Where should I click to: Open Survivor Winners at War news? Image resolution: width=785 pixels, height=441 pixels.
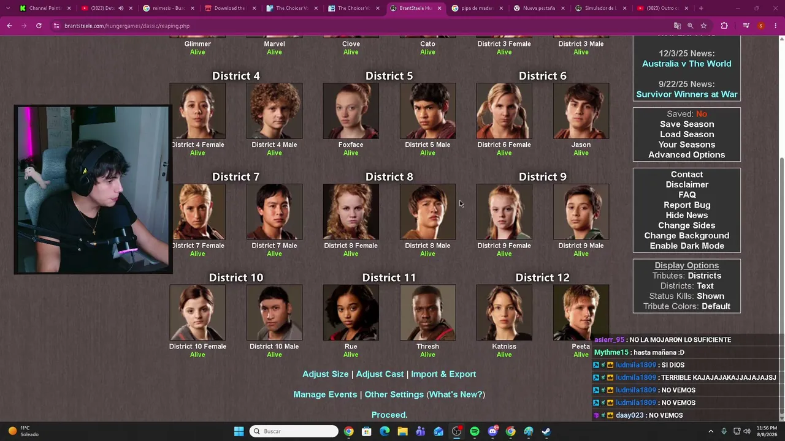click(x=687, y=94)
